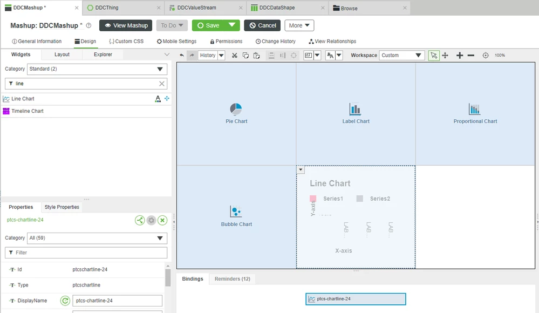The width and height of the screenshot is (539, 313).
Task: Open the Save button dropdown arrow
Action: [x=232, y=25]
